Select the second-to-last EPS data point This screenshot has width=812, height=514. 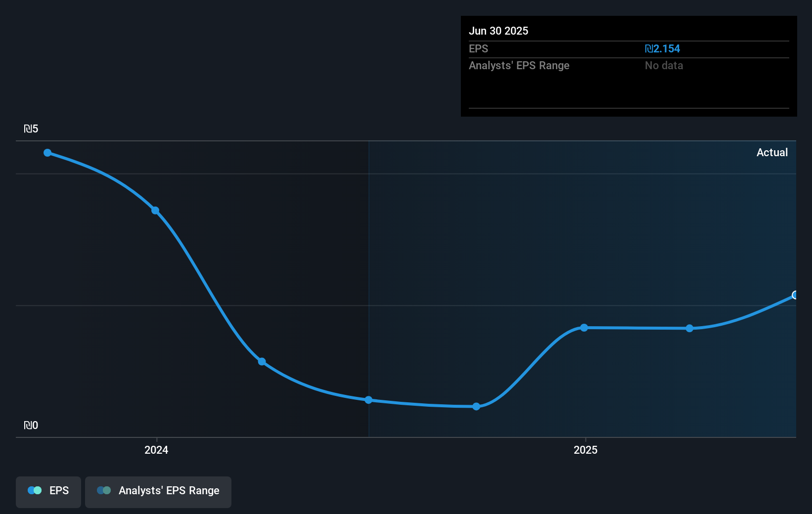pos(690,328)
